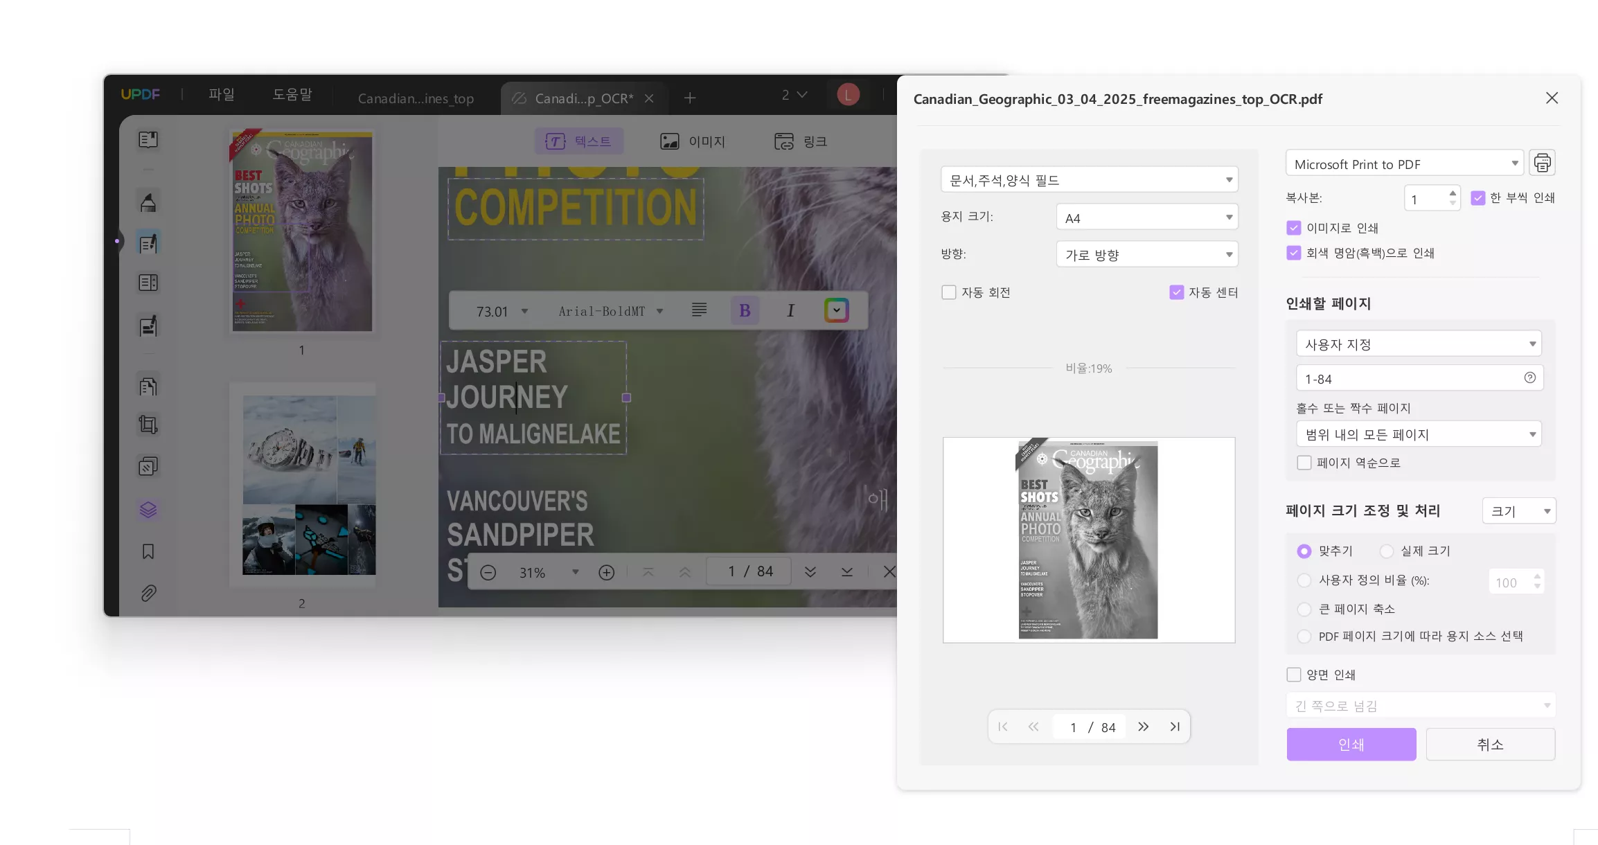Jump to last preview page in print dialog
The height and width of the screenshot is (845, 1598).
(1175, 727)
